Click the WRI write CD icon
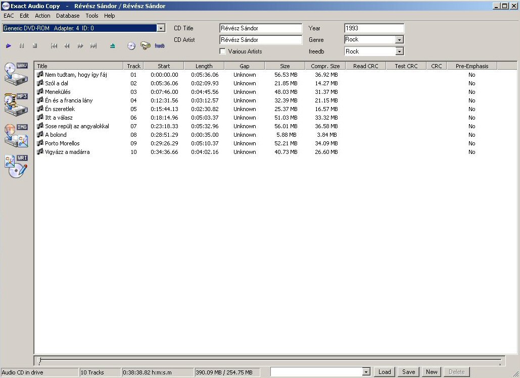 [16, 166]
